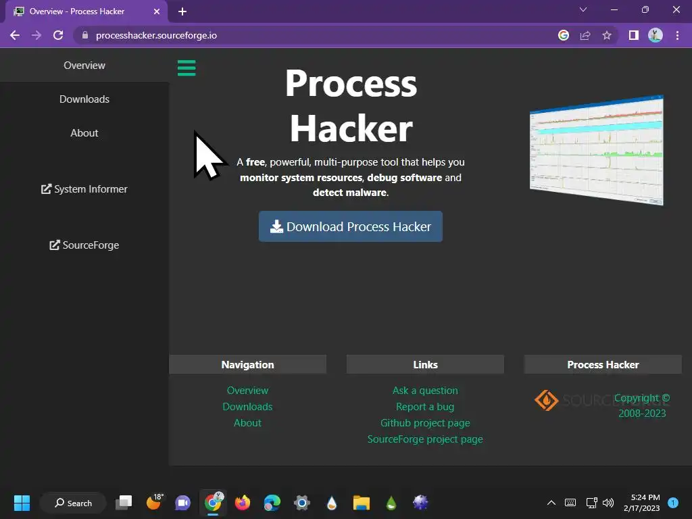Viewport: 692px width, 519px height.
Task: Open About in the sidebar
Action: 84,133
